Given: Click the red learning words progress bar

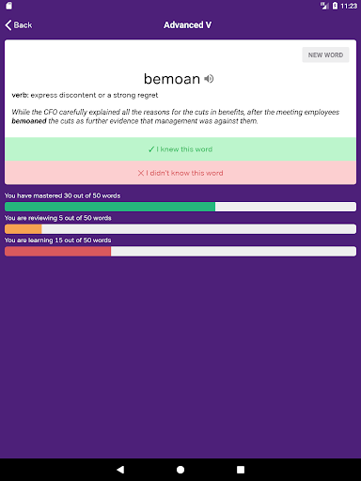Looking at the screenshot, I should click(180, 251).
